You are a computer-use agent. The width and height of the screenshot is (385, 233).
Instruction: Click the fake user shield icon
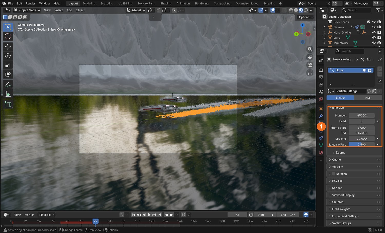(x=369, y=91)
